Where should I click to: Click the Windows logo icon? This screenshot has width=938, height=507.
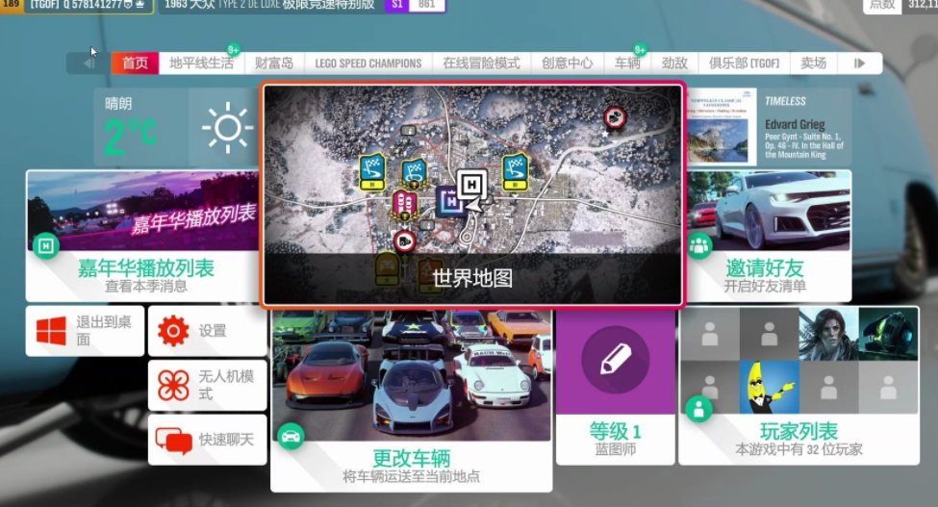[51, 331]
